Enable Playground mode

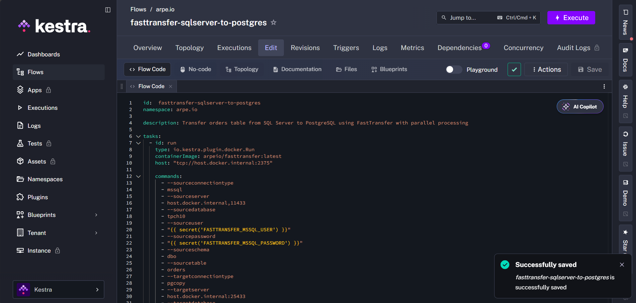pos(453,69)
